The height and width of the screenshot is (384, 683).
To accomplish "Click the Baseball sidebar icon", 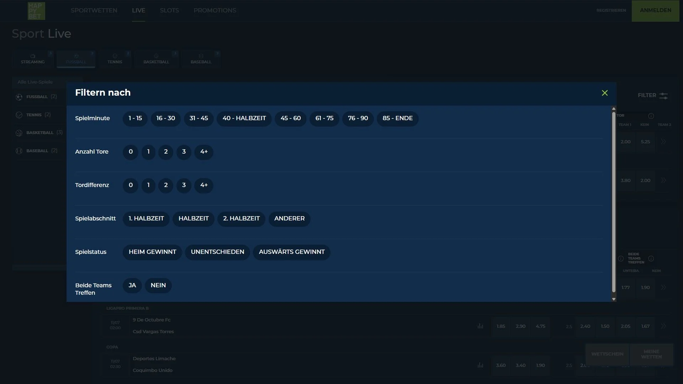I will [x=19, y=151].
